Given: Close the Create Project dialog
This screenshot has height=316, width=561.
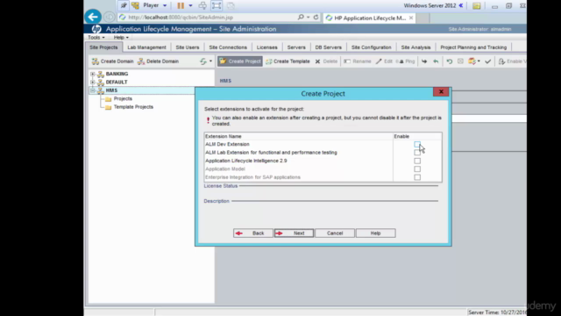Looking at the screenshot, I should coord(441,91).
